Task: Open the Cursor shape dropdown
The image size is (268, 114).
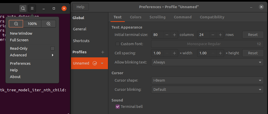Action: point(207,80)
